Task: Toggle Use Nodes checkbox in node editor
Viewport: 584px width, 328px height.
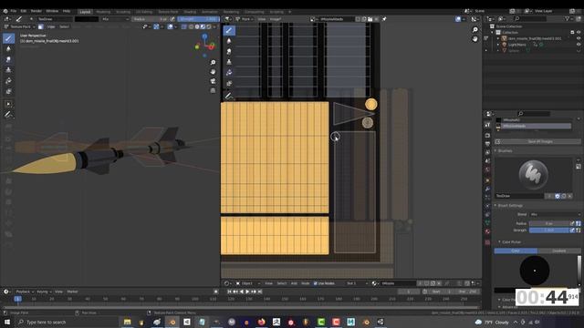Action: (316, 283)
